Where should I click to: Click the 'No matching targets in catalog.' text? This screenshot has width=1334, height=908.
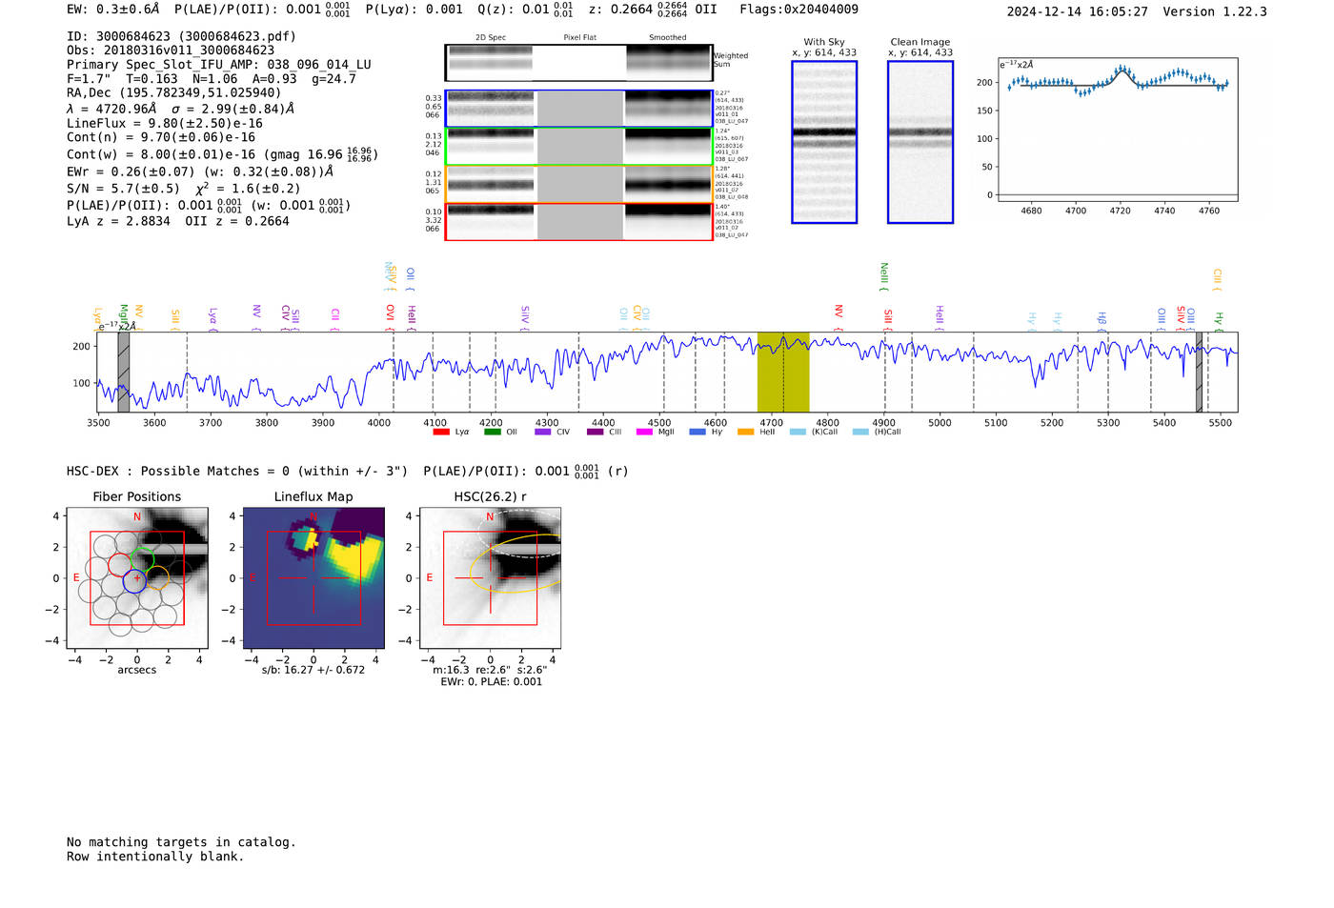point(181,842)
